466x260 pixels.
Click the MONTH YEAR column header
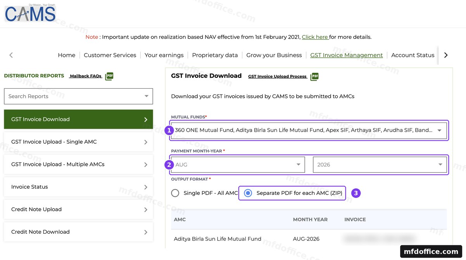310,219
